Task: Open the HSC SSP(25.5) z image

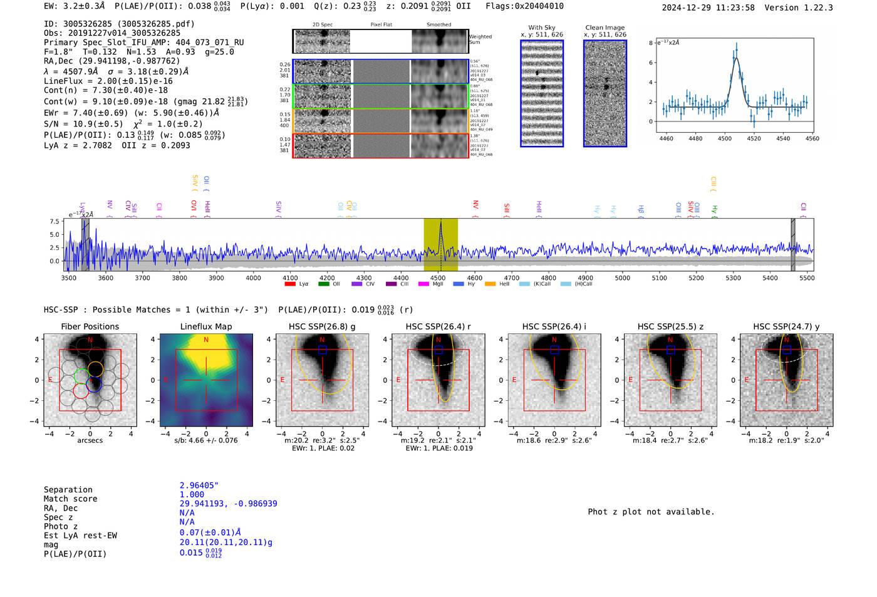Action: 670,380
